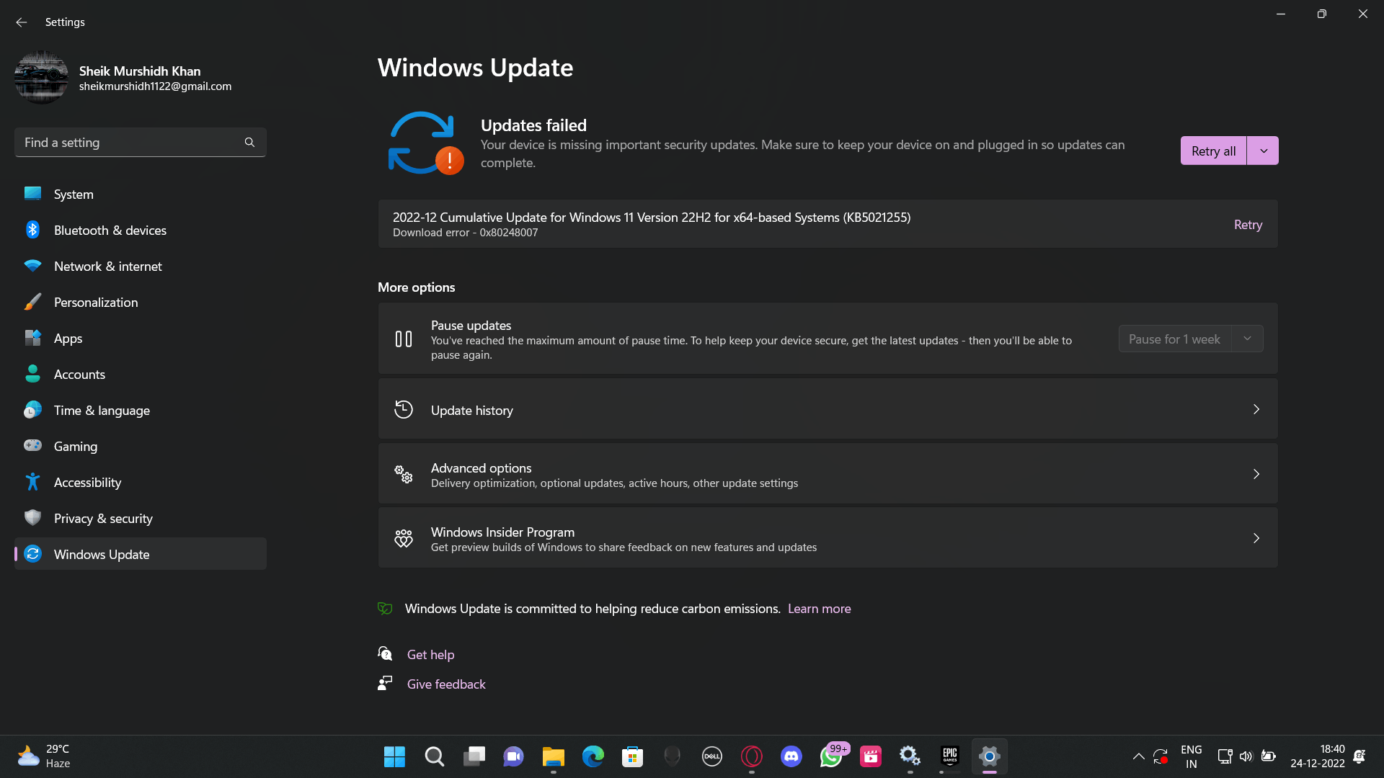This screenshot has height=778, width=1384.
Task: Open the Dell app from the taskbar
Action: [x=711, y=756]
